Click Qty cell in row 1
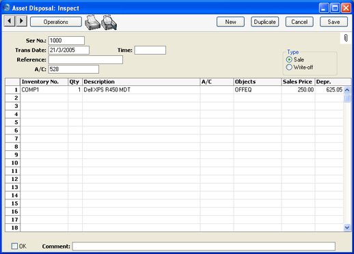This screenshot has width=354, height=254. (x=75, y=89)
